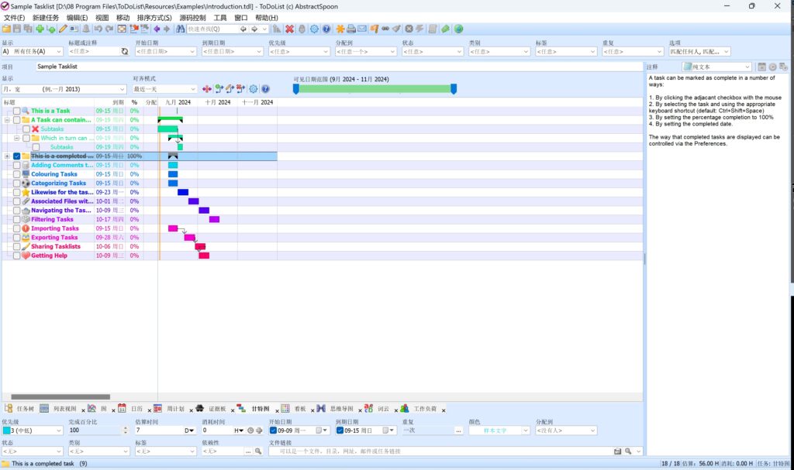This screenshot has width=794, height=470.
Task: Click the horizontal scrollbar under task tree
Action: (x=60, y=397)
